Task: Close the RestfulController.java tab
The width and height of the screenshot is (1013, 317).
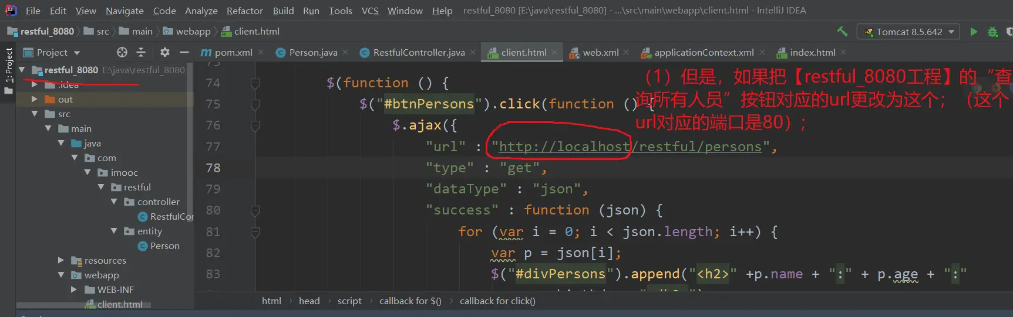Action: tap(473, 52)
